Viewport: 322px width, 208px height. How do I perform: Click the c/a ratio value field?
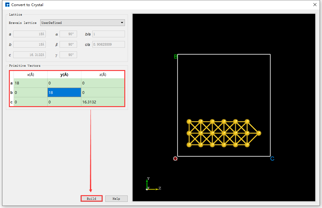(108, 44)
